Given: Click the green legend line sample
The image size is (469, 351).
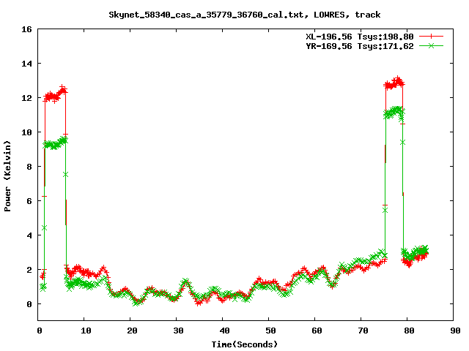Looking at the screenshot, I should click(431, 45).
